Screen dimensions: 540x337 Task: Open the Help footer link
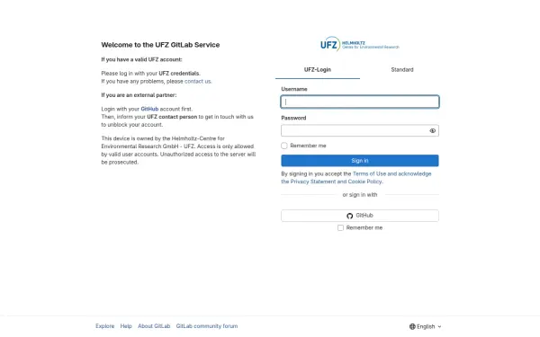tap(126, 326)
